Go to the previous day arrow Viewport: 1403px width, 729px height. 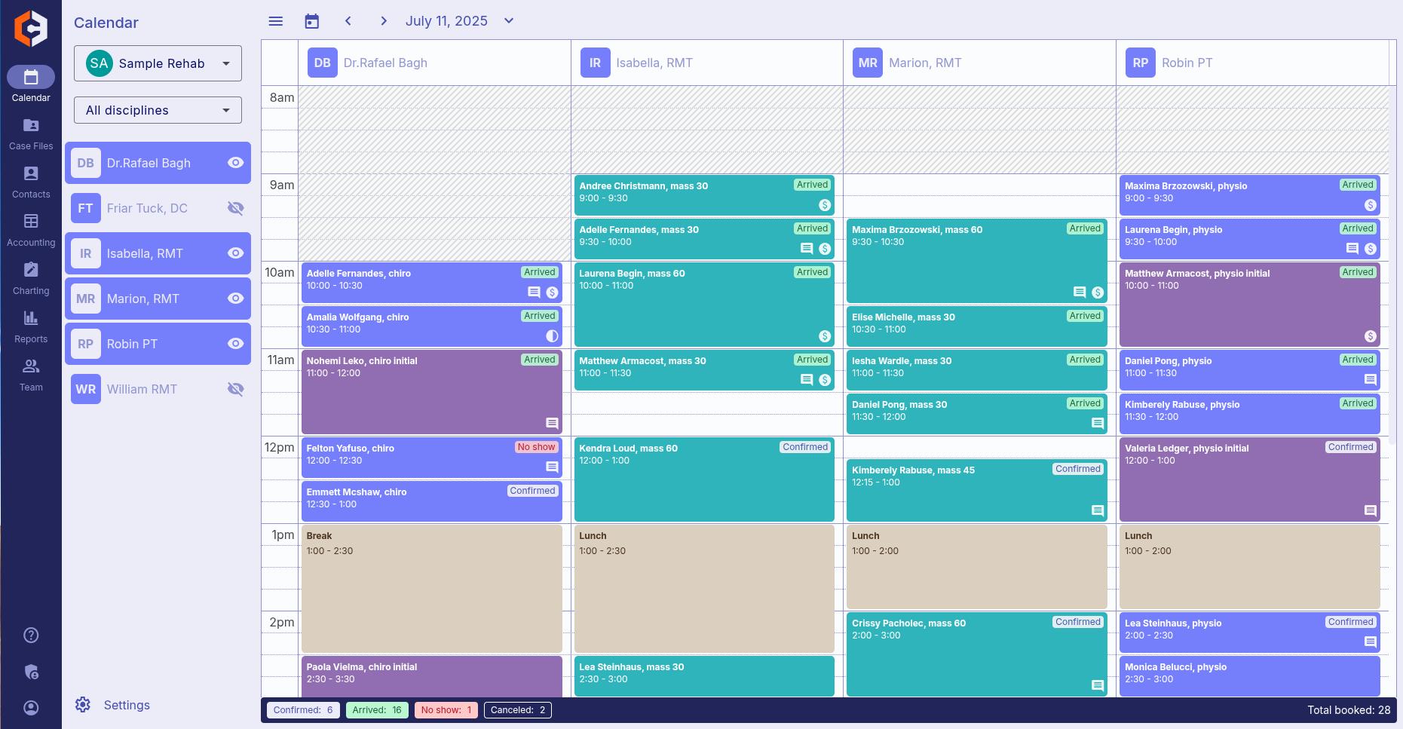tap(348, 21)
